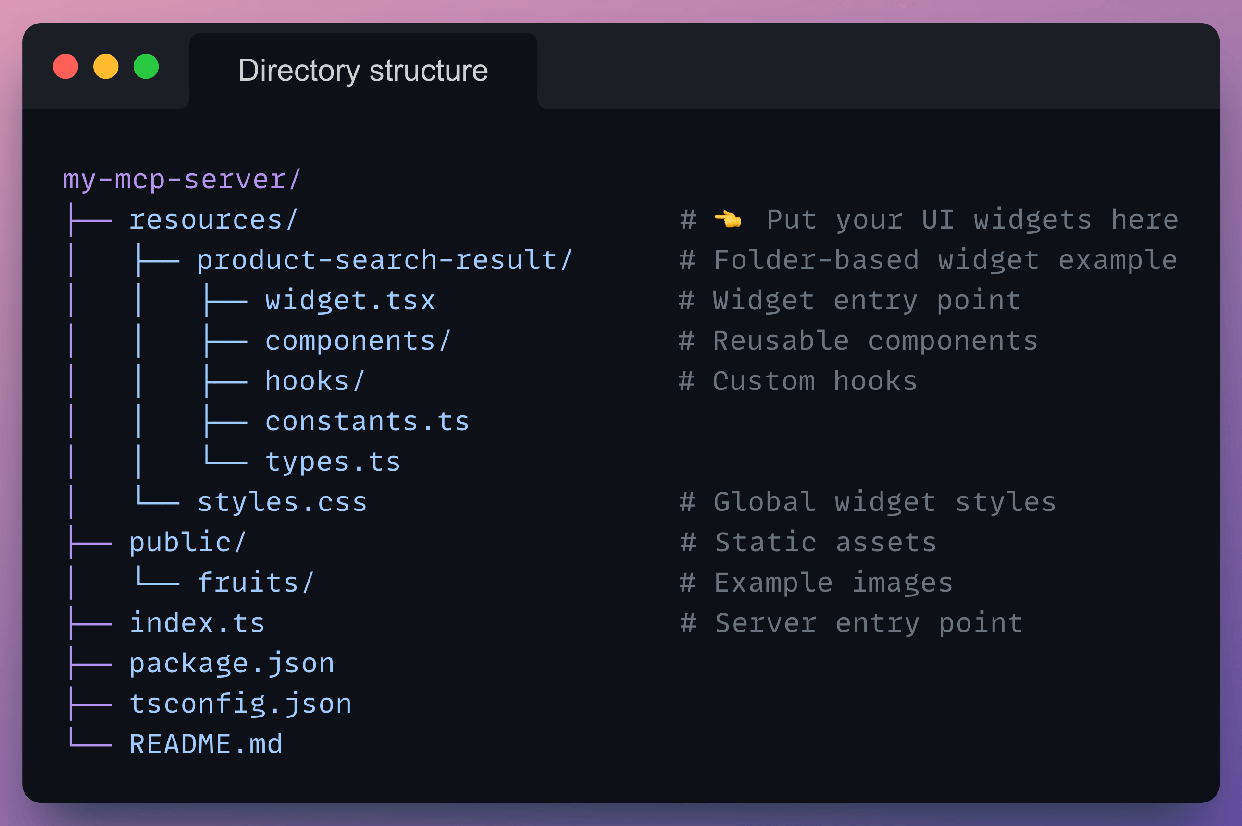This screenshot has width=1242, height=826.
Task: Open the constants.ts file
Action: point(367,422)
